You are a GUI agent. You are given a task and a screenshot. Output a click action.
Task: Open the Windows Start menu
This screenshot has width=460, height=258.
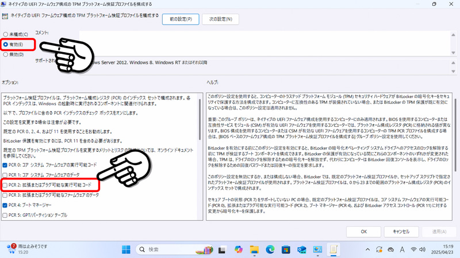click(x=126, y=249)
